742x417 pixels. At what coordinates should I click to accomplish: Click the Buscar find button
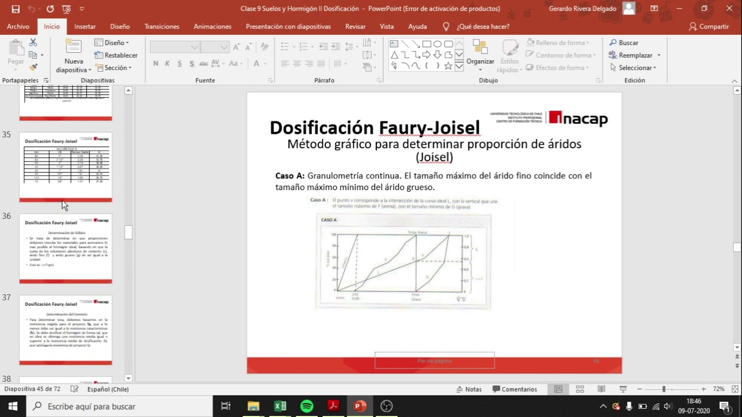point(624,43)
